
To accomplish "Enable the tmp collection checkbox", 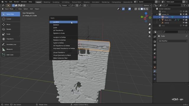I will [x=181, y=26].
